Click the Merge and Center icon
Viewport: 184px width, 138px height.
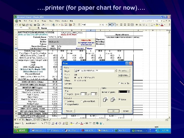(x=132, y=25)
